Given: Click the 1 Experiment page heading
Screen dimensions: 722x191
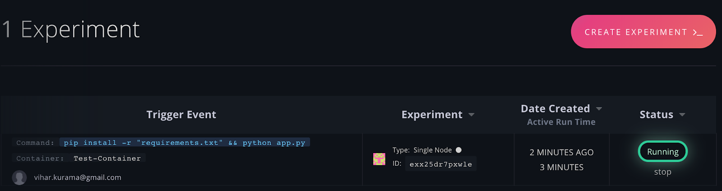Looking at the screenshot, I should click(x=71, y=30).
